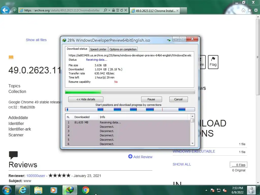The height and width of the screenshot is (195, 260).
Task: Open the Favorites star icon
Action: [x=250, y=10]
